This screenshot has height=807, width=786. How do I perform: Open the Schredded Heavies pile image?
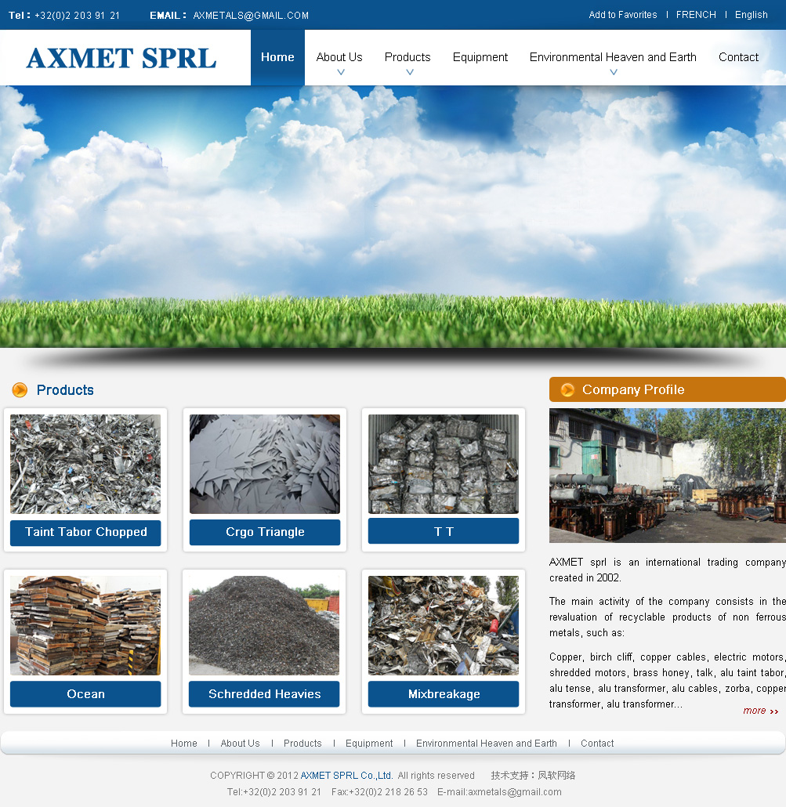[x=264, y=625]
